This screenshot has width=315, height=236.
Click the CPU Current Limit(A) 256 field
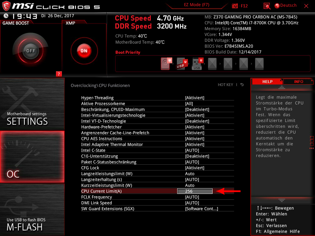[195, 191]
